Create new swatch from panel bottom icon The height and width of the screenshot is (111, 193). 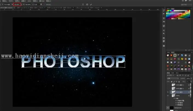tap(186, 50)
